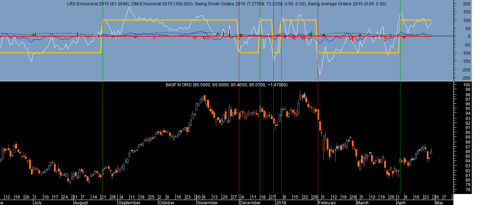Click the 150 value on indicator scale
This screenshot has height=205, width=480.
tap(467, 12)
